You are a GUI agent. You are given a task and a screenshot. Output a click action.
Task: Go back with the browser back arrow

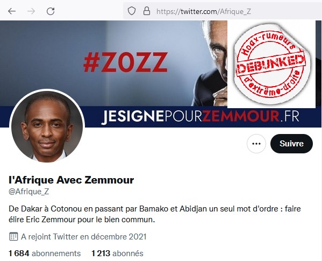click(x=12, y=11)
